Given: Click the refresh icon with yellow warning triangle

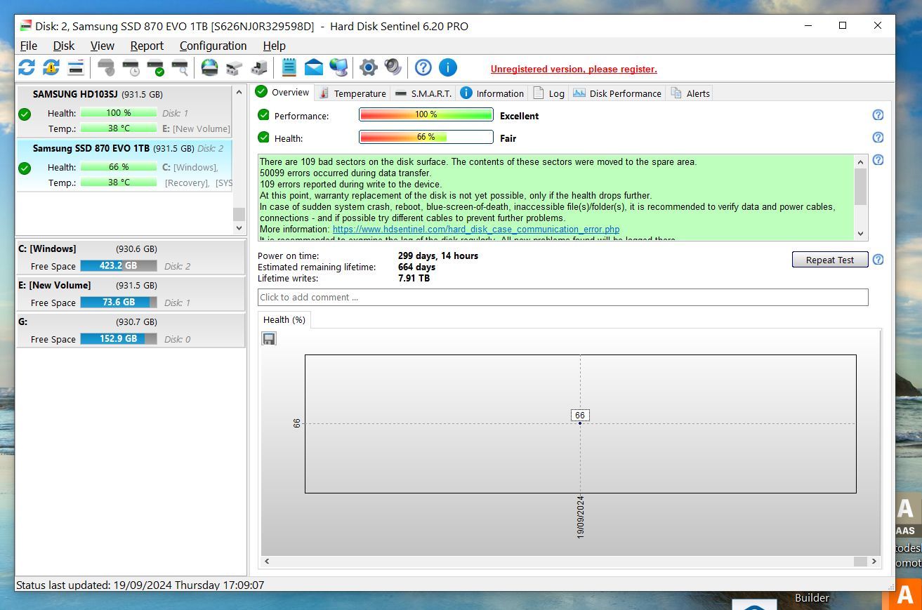Looking at the screenshot, I should click(51, 67).
